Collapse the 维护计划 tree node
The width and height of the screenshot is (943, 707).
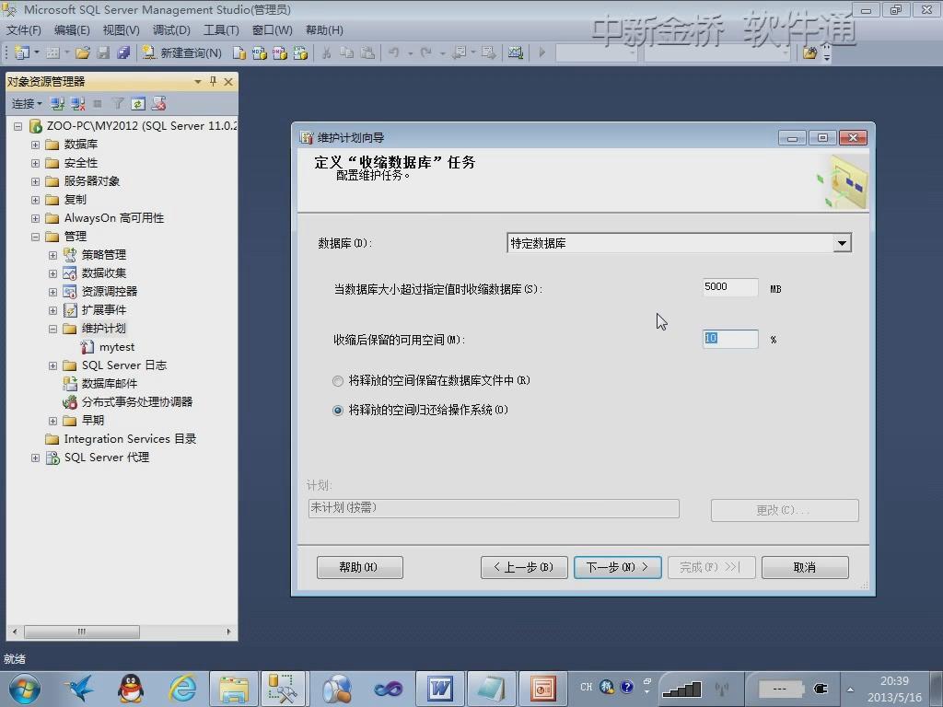52,329
